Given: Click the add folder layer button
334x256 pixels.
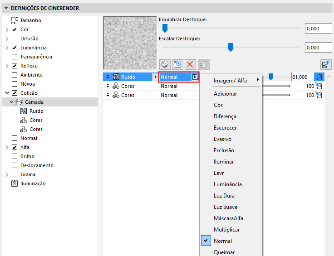Looking at the screenshot, I should [177, 64].
